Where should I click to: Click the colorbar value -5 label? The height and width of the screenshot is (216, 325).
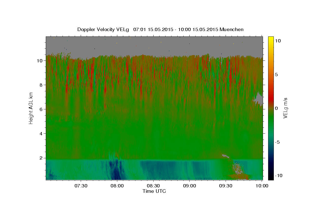277,142
